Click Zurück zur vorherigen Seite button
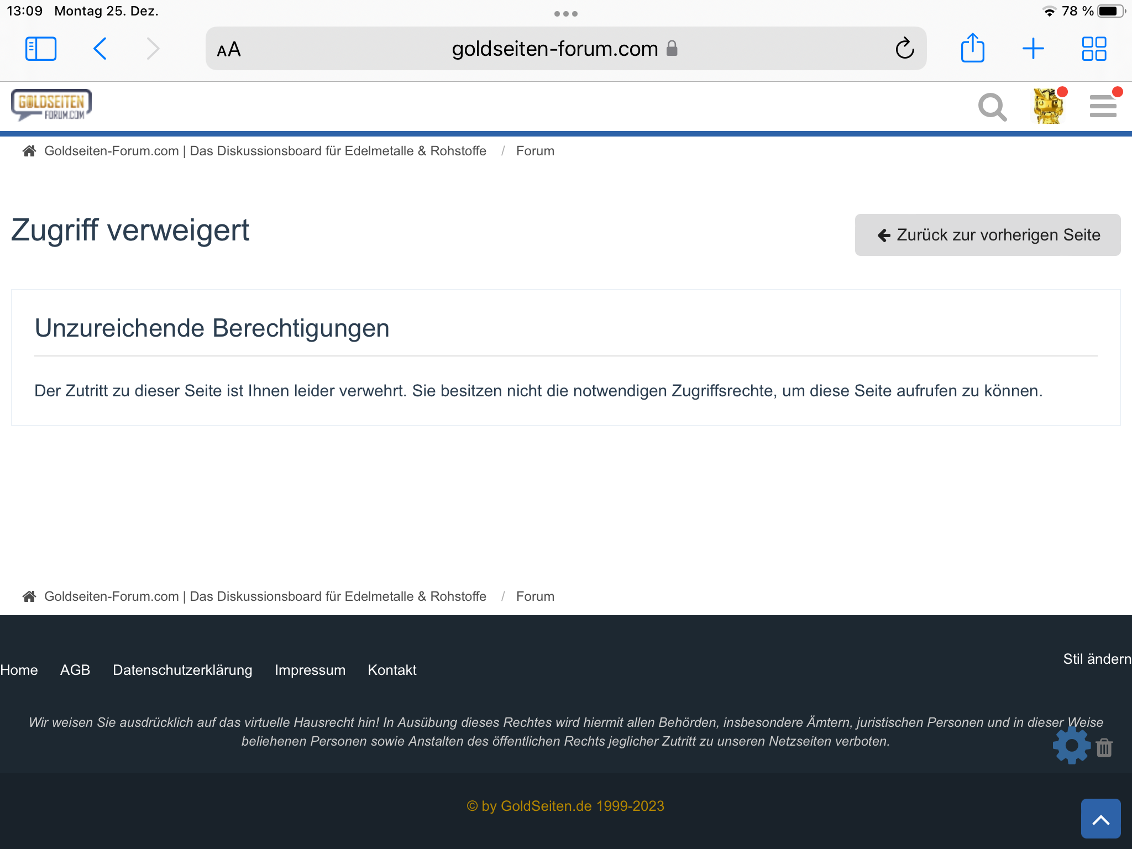The width and height of the screenshot is (1132, 849). [x=987, y=235]
